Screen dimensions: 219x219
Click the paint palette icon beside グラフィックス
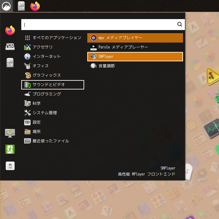28,75
